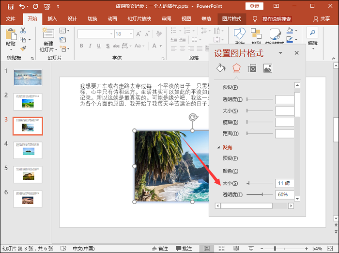
Task: Open the Fill & Line tab icon
Action: (220, 68)
